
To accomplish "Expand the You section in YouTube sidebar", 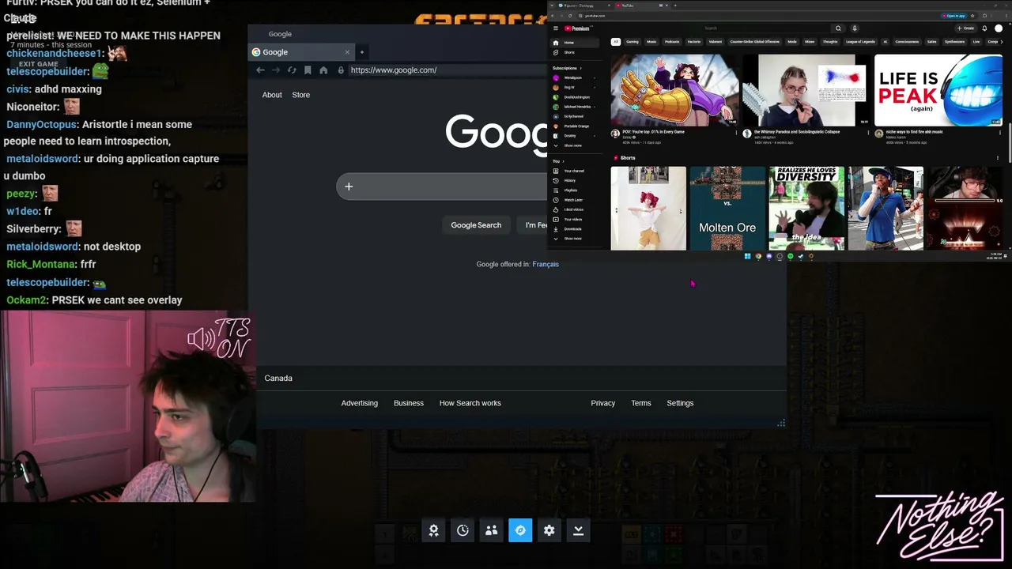I will point(558,161).
